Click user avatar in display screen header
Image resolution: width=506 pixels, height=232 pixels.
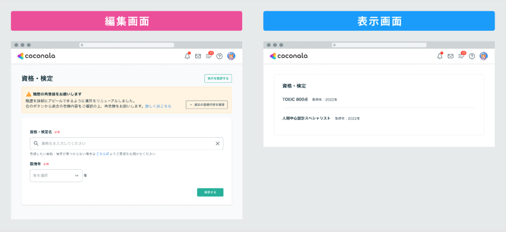pos(483,56)
